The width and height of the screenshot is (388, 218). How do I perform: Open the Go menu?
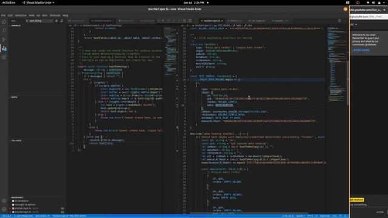point(38,15)
